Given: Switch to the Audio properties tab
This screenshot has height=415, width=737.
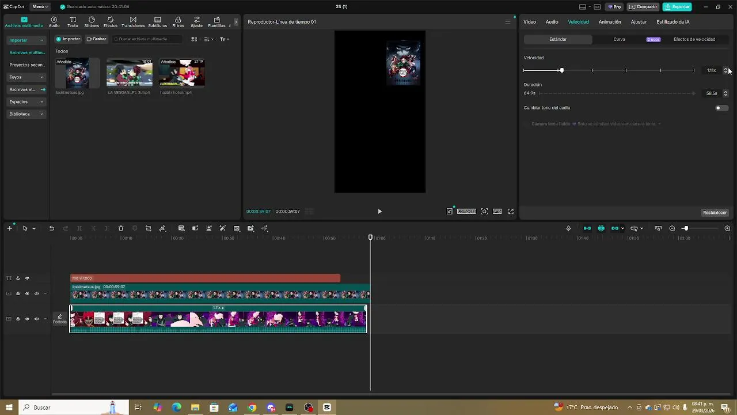Looking at the screenshot, I should click(552, 22).
